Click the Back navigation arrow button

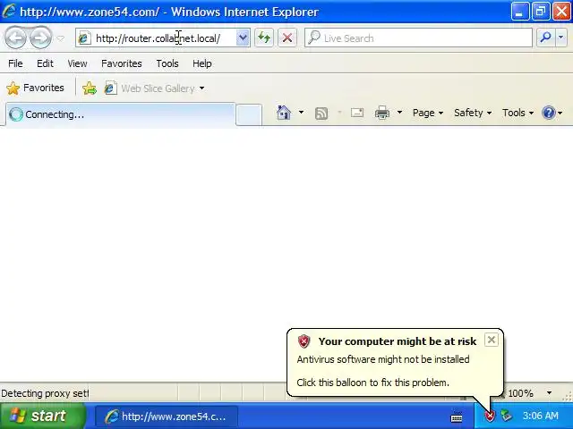[16, 38]
